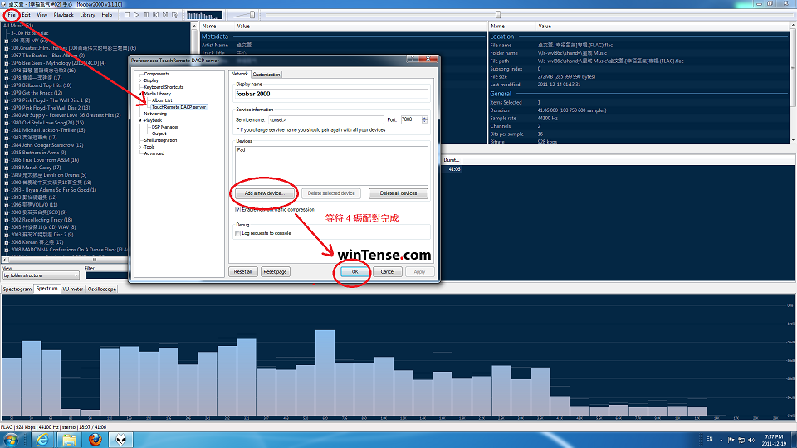Open the Library menu
This screenshot has height=448, width=797.
point(87,15)
